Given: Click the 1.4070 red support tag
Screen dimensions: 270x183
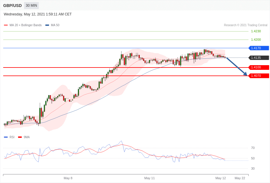Looking at the screenshot, I should point(259,76).
